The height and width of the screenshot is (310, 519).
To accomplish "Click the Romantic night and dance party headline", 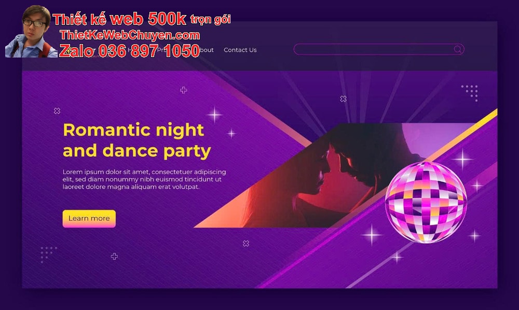I will pos(136,140).
